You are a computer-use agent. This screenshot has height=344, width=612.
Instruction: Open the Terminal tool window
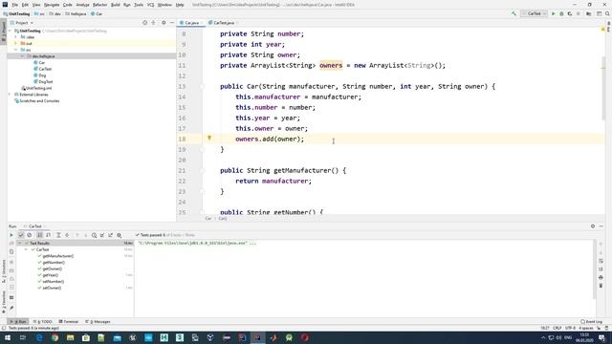tap(69, 322)
